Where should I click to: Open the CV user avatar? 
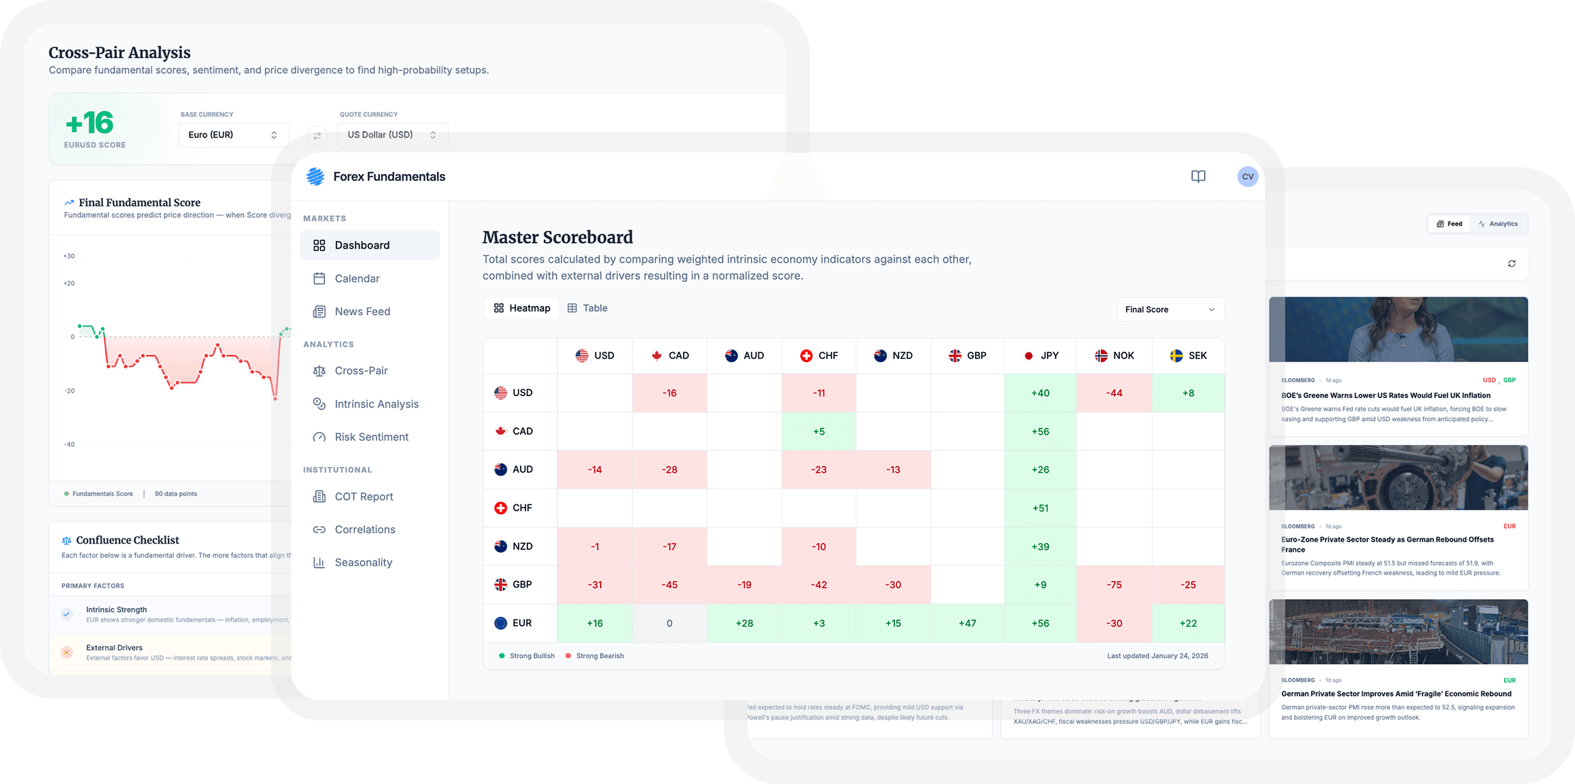(1247, 176)
